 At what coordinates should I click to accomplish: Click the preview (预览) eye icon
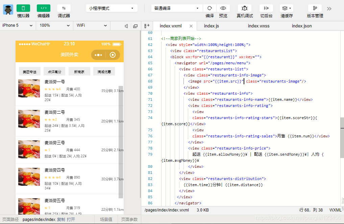223,8
